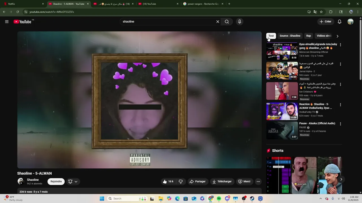
Task: Open the Short with the mustached man
Action: point(304,175)
